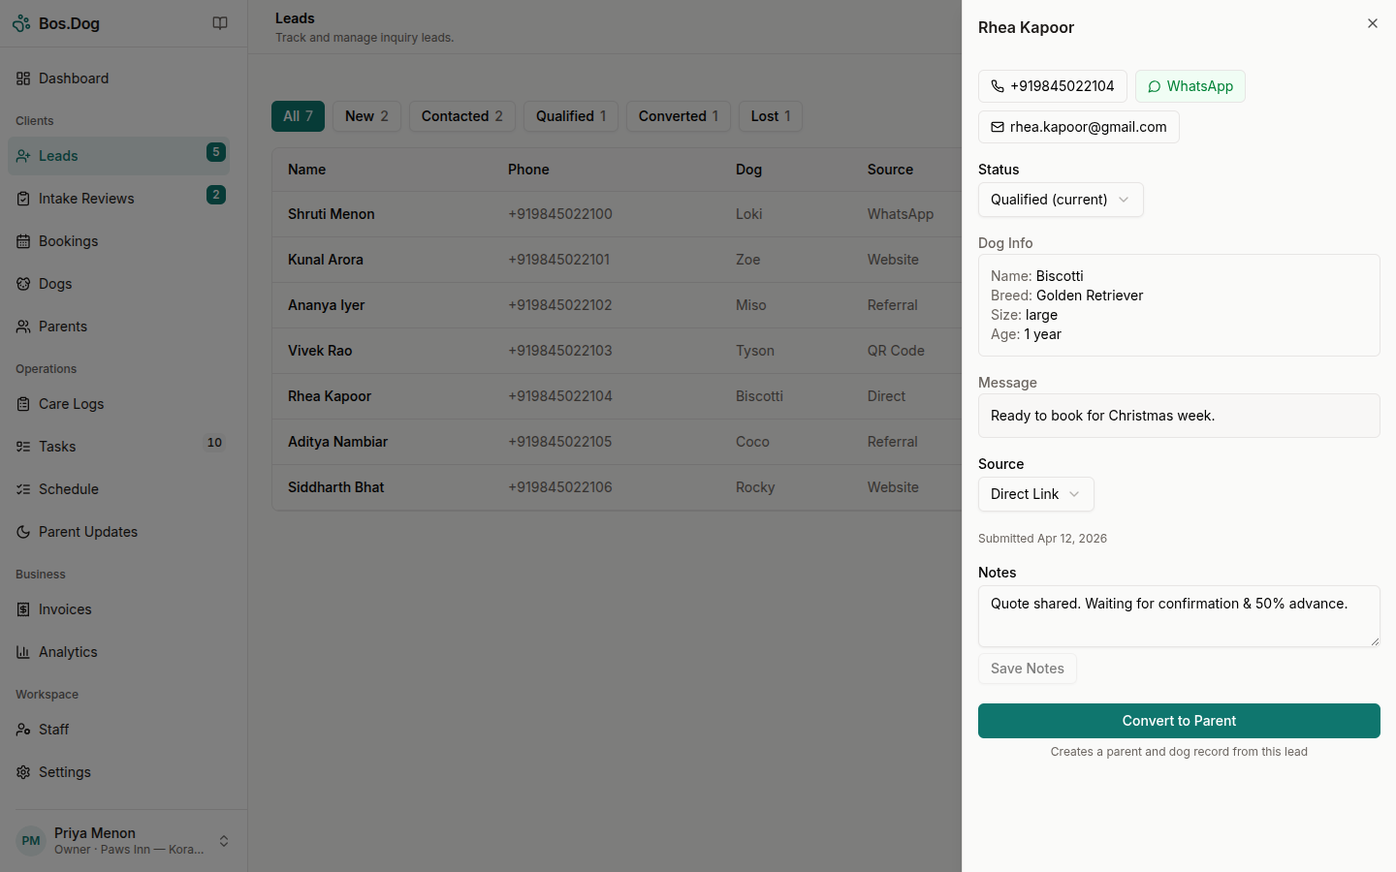The width and height of the screenshot is (1396, 872).
Task: Click the Bos.Dog paw logo
Action: (20, 22)
